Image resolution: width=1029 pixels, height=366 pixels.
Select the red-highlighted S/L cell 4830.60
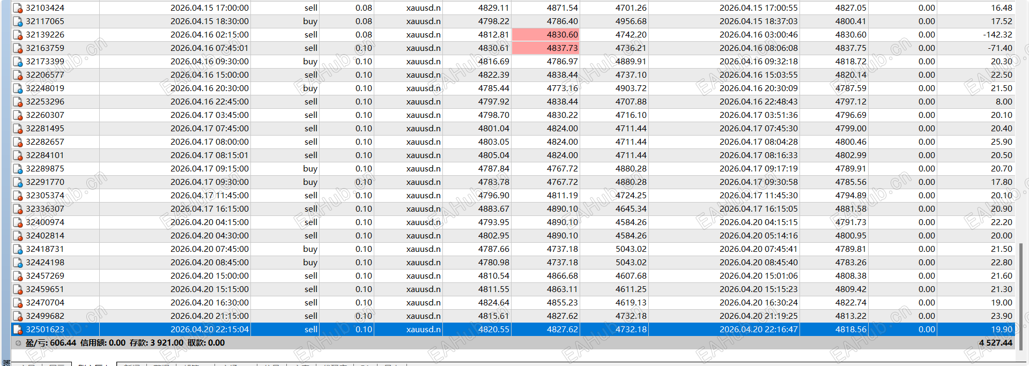click(x=545, y=35)
